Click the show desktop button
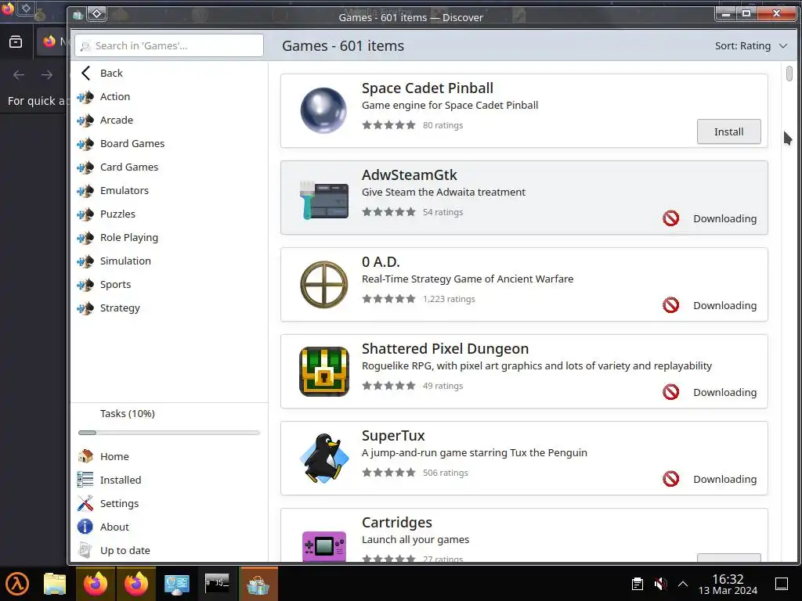Image resolution: width=802 pixels, height=601 pixels. (782, 584)
